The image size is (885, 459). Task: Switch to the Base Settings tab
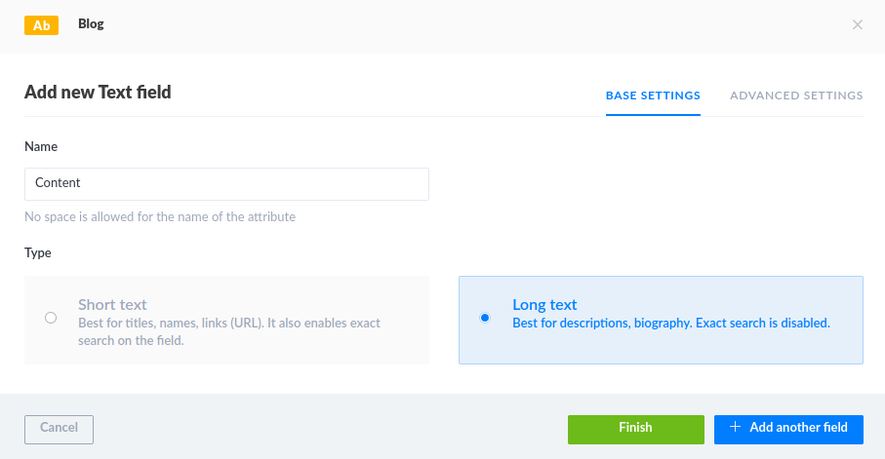[653, 96]
